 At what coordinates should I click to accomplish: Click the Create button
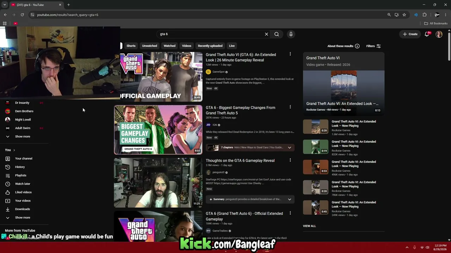point(410,34)
